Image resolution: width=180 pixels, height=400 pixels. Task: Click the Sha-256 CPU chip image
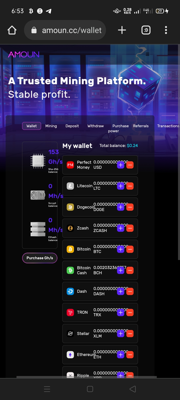38,161
